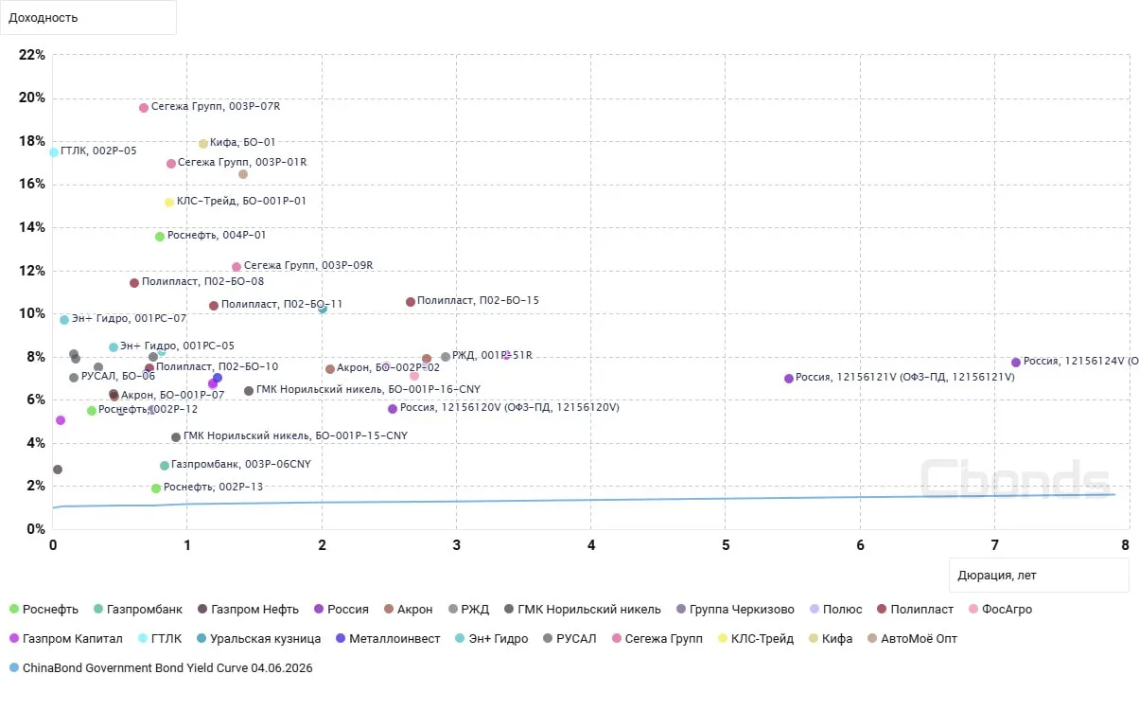Click the Роснефть, 004P-01 data point
The height and width of the screenshot is (710, 1139).
coord(160,237)
